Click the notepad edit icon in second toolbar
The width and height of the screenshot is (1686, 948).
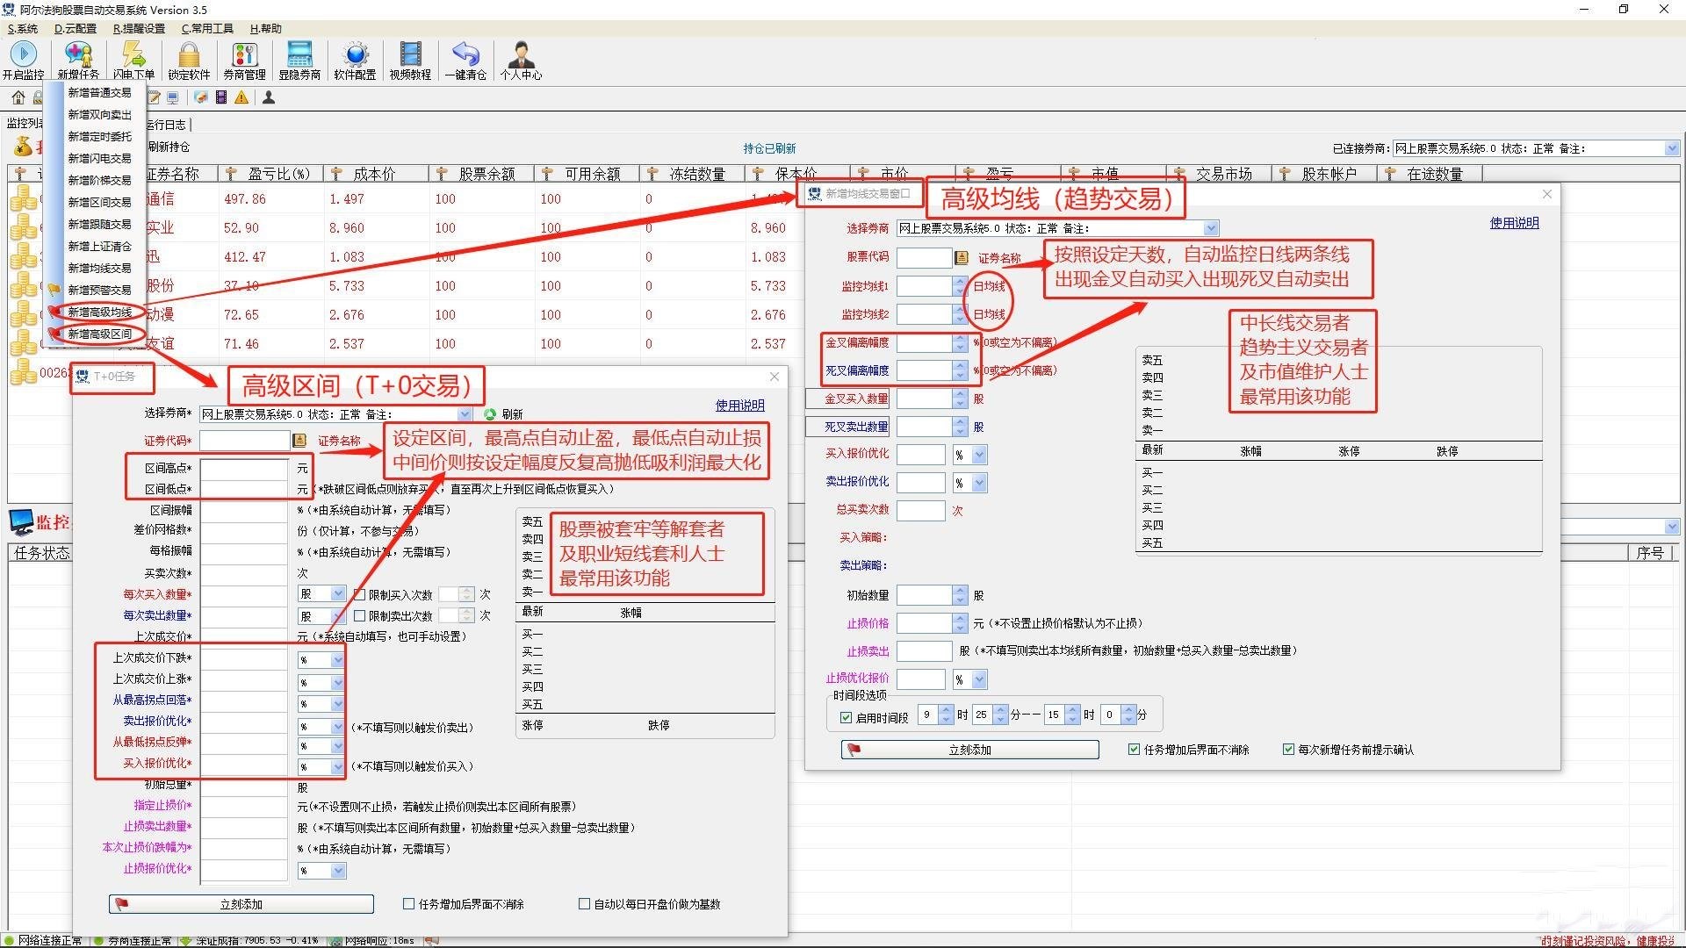155,97
